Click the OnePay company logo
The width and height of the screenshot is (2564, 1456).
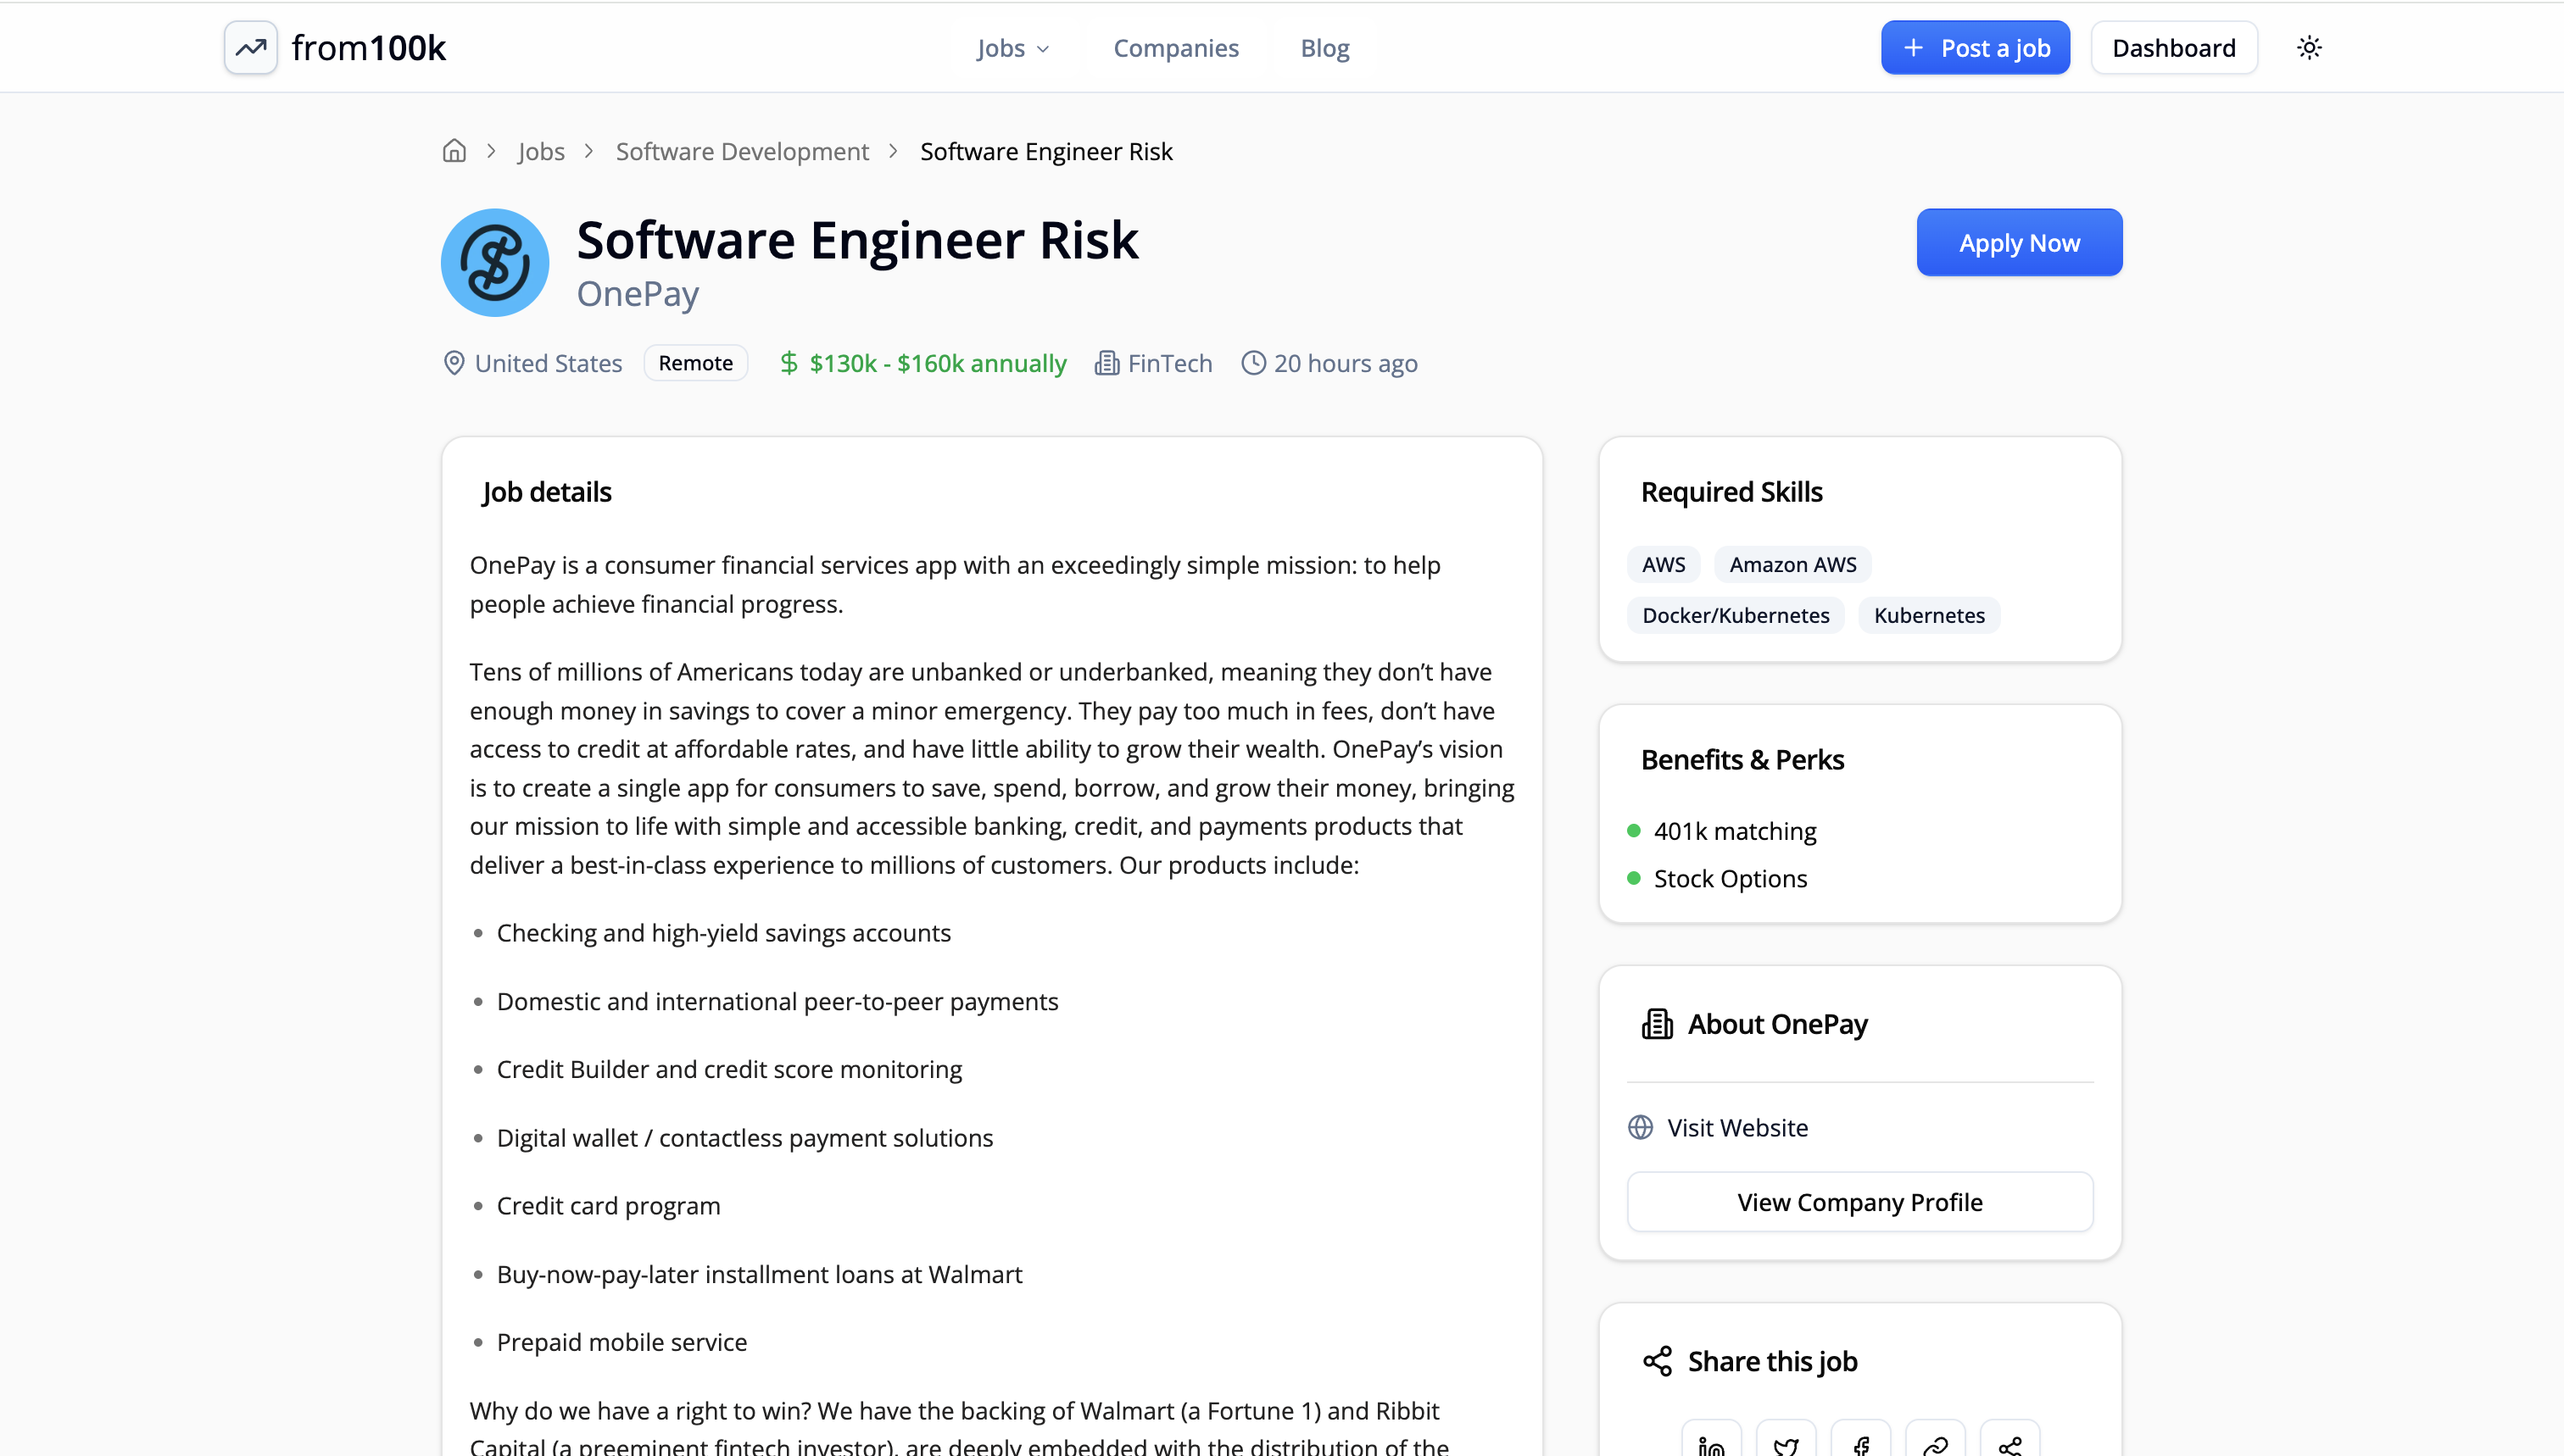tap(495, 263)
